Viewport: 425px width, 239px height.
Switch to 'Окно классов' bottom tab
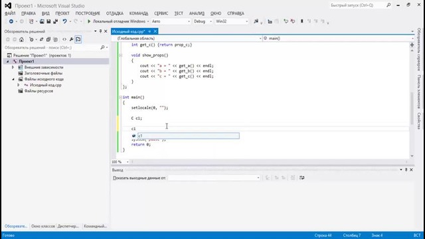42,226
